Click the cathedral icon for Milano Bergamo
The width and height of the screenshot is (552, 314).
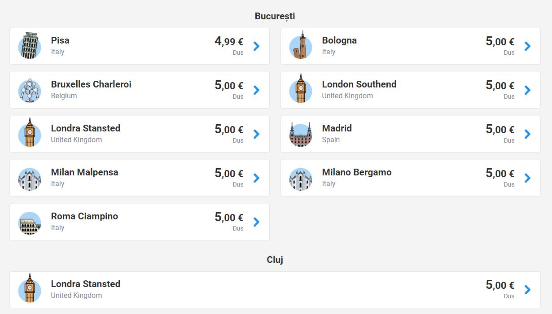(x=301, y=179)
